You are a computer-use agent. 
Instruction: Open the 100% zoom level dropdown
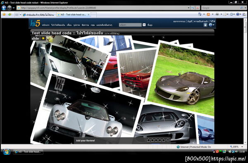tap(242, 147)
